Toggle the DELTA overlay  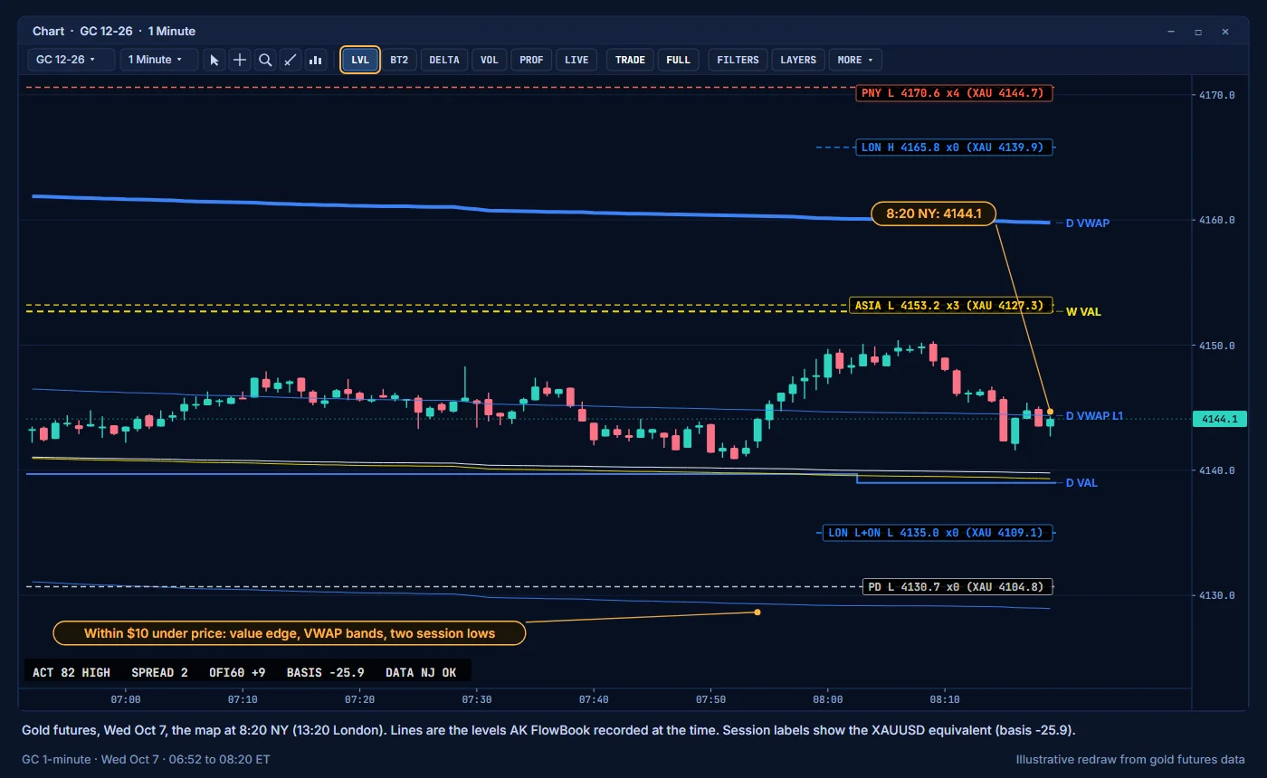444,60
